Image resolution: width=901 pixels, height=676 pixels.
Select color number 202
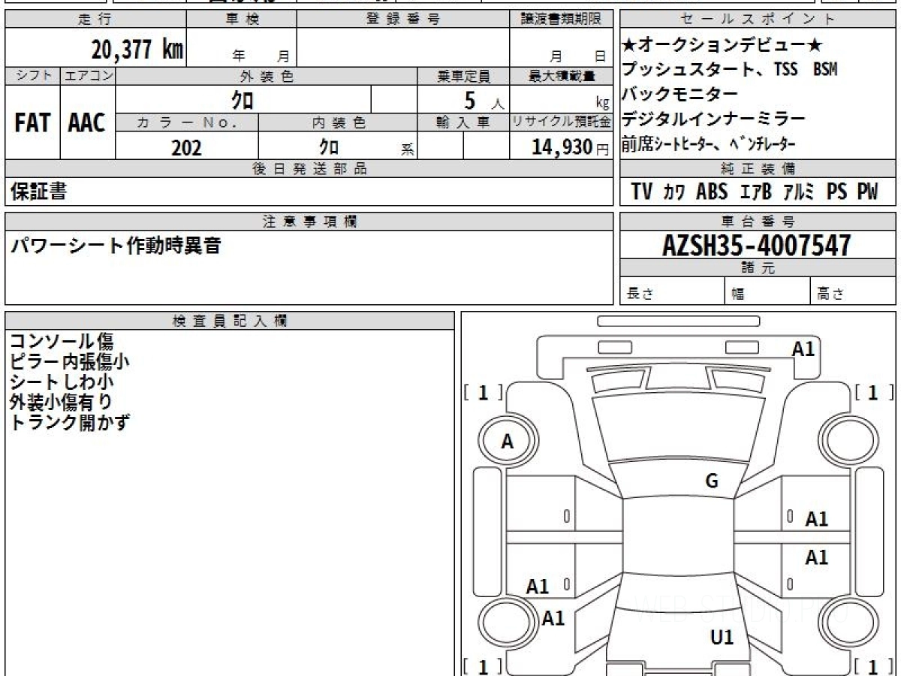point(186,147)
